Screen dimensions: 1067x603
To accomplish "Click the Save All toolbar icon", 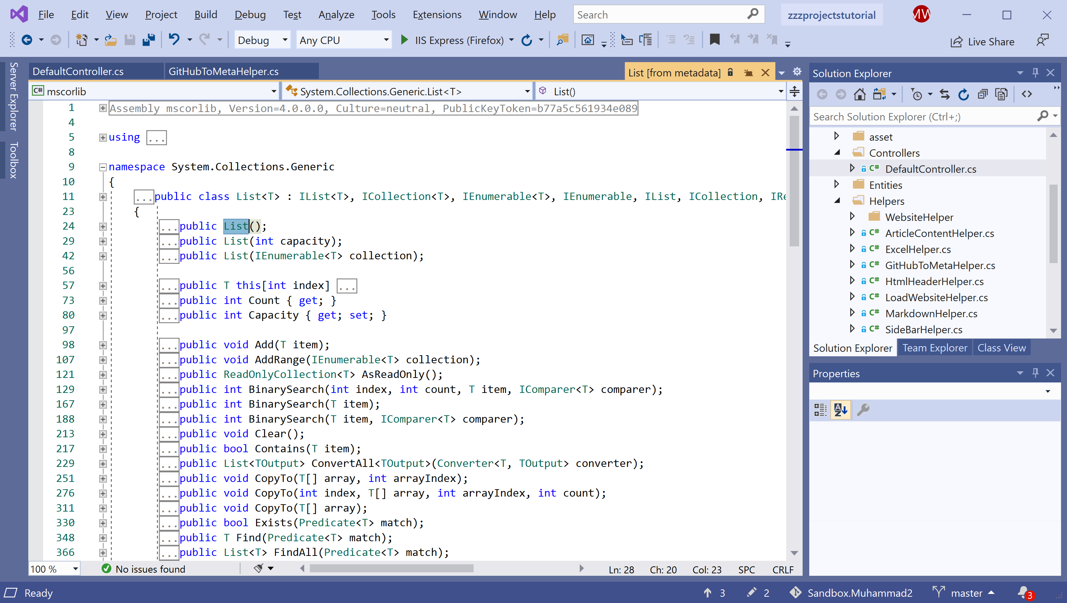I will point(149,40).
